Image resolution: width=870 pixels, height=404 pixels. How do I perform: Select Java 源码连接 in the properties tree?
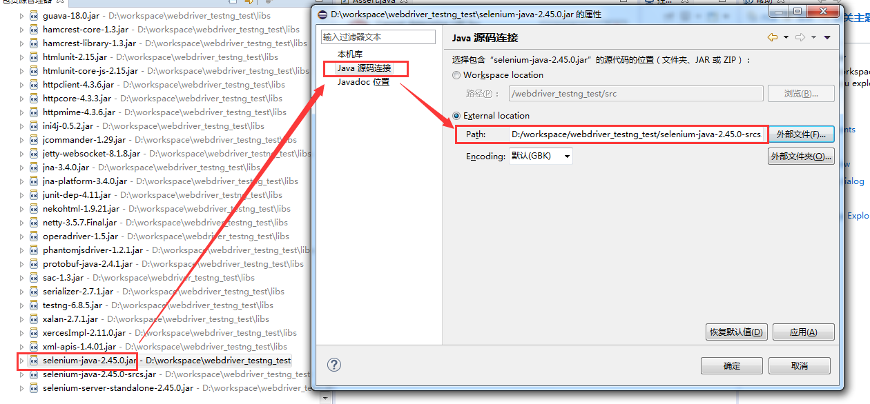pyautogui.click(x=364, y=68)
